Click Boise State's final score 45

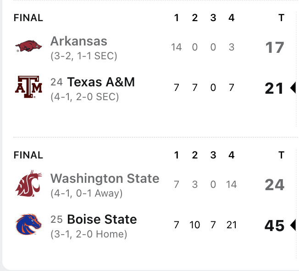click(x=275, y=226)
